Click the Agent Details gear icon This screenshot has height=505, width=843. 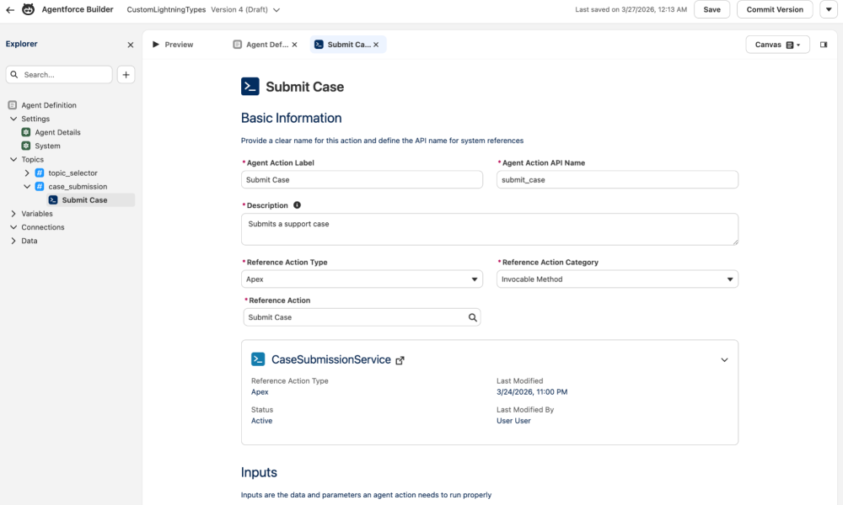click(x=26, y=132)
